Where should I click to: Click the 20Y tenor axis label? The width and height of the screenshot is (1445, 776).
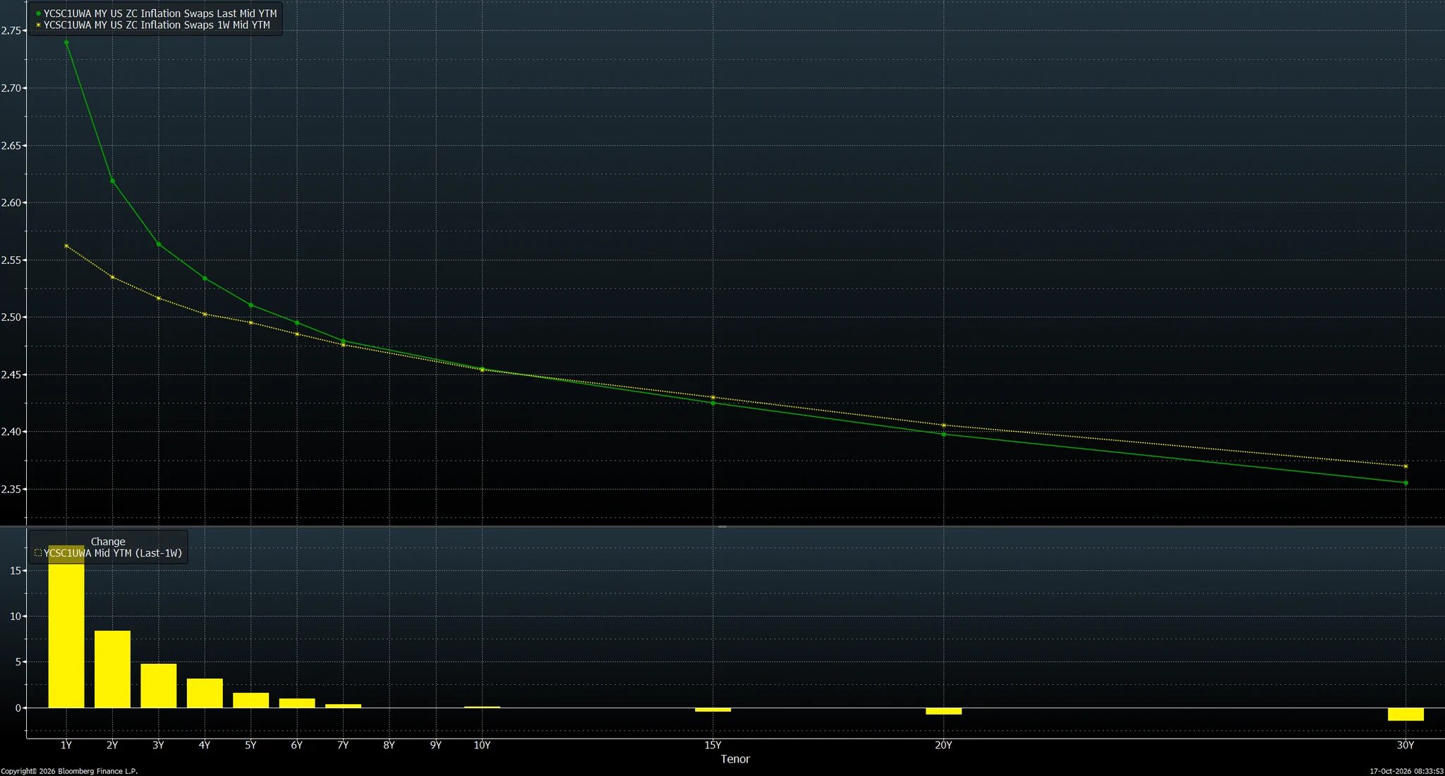point(943,745)
